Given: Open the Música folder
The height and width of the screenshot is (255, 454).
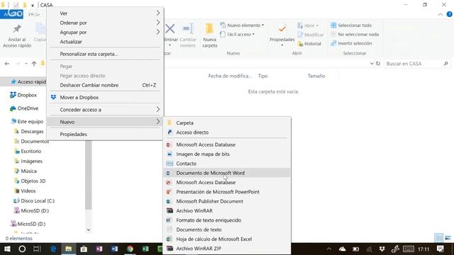Looking at the screenshot, I should [26, 171].
